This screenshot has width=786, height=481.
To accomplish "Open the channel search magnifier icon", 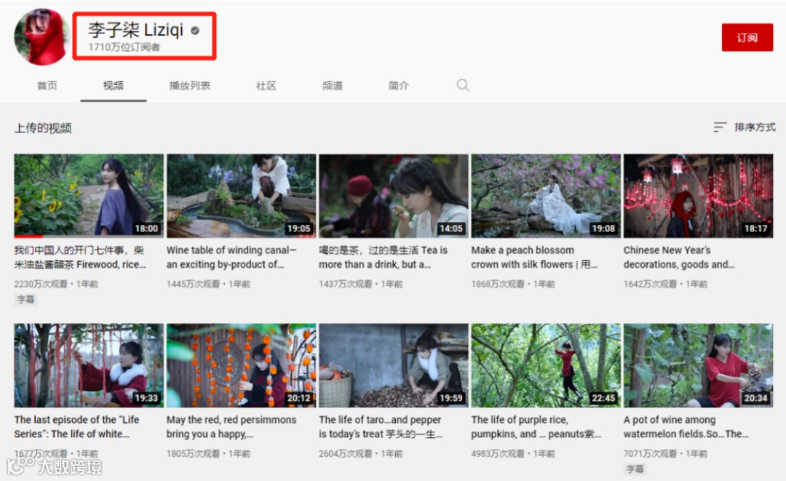I will click(463, 85).
